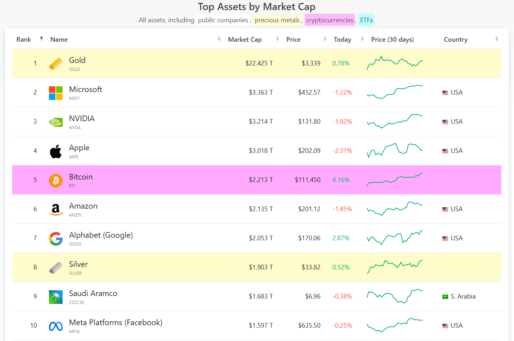The height and width of the screenshot is (341, 514).
Task: Click the Silver bar icon
Action: click(x=56, y=268)
